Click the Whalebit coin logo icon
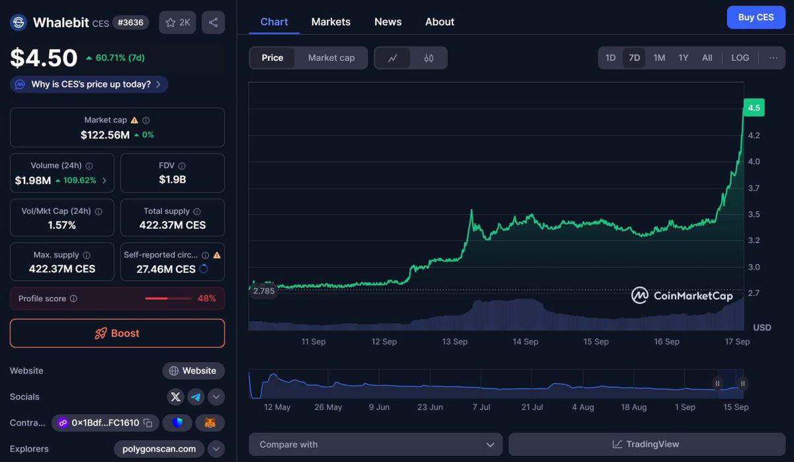This screenshot has height=462, width=794. [19, 23]
